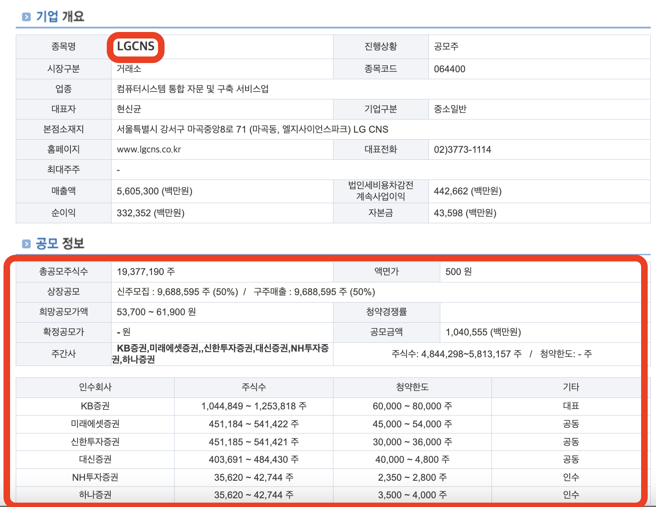Click pre-tax profit 442,662 (백만원)

point(468,191)
